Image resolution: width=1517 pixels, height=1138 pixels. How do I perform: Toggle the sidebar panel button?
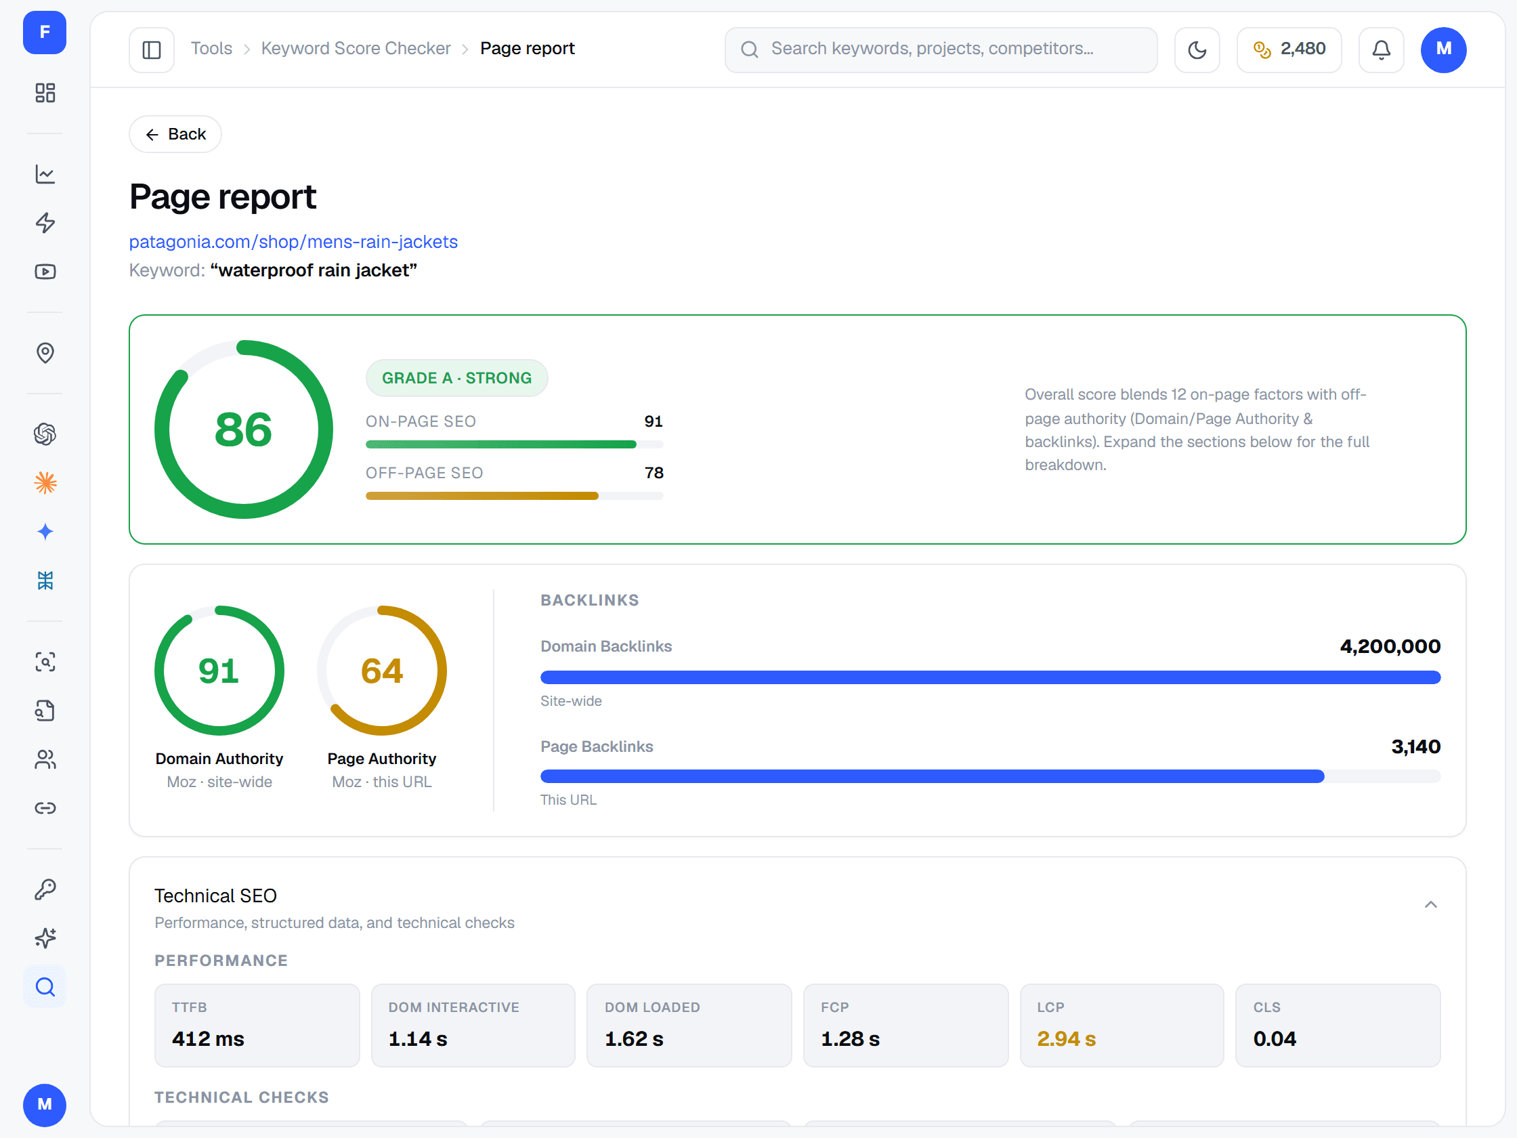(152, 49)
